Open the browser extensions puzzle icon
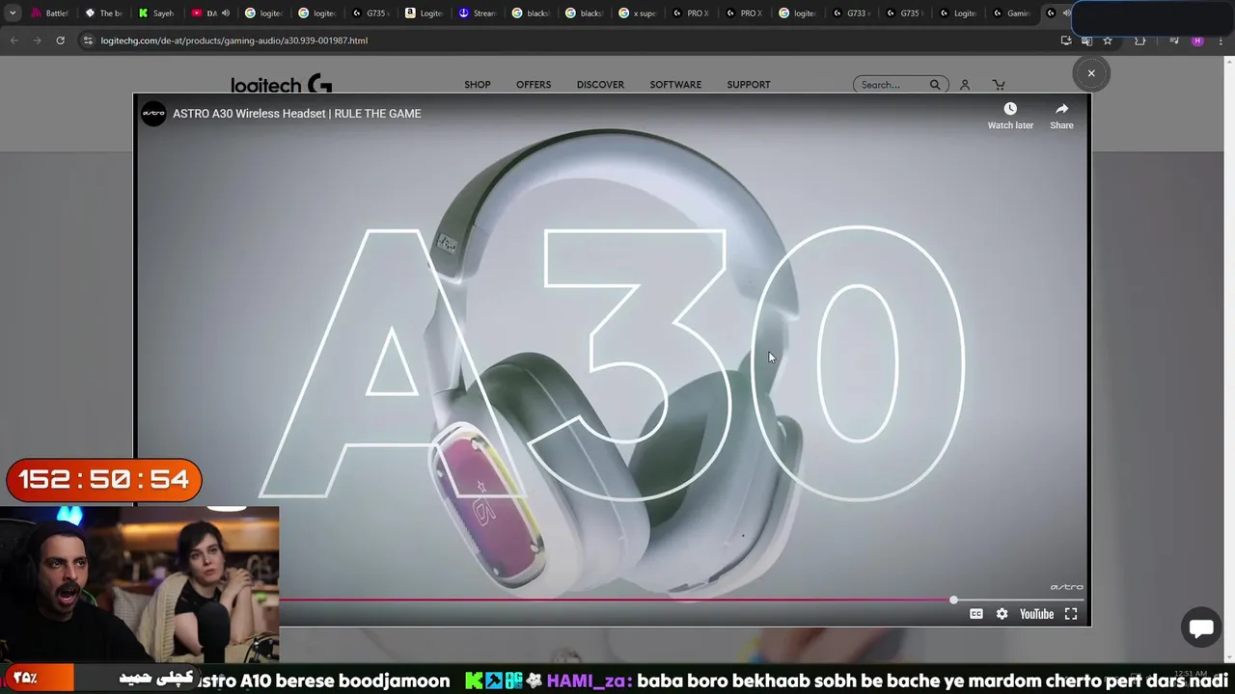Viewport: 1235px width, 694px height. tap(1140, 40)
